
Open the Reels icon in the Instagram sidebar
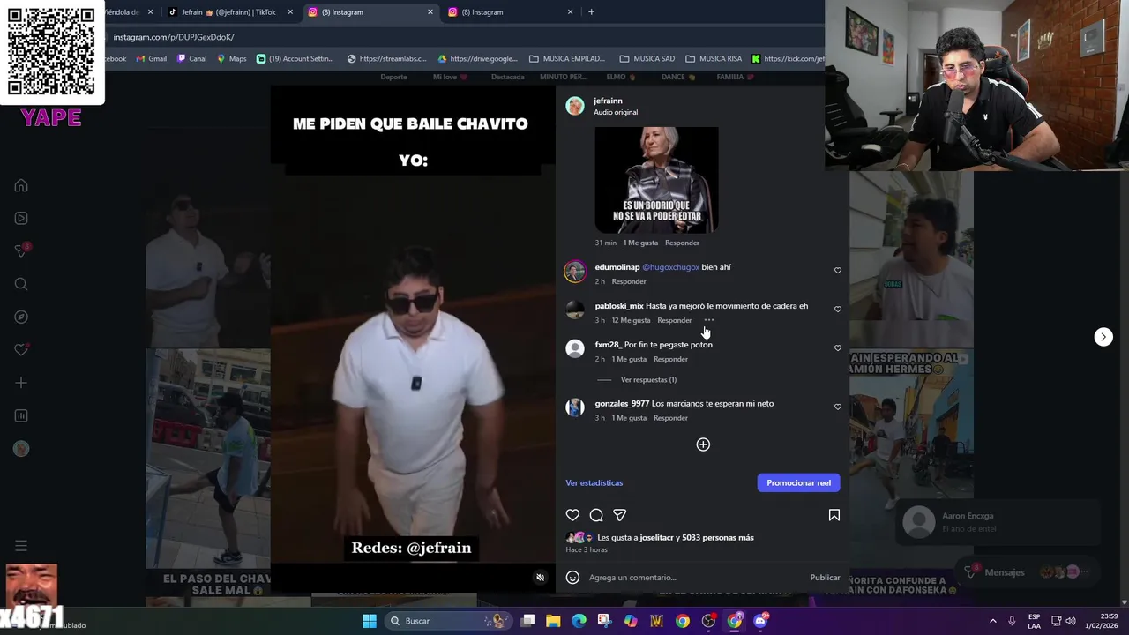point(21,218)
